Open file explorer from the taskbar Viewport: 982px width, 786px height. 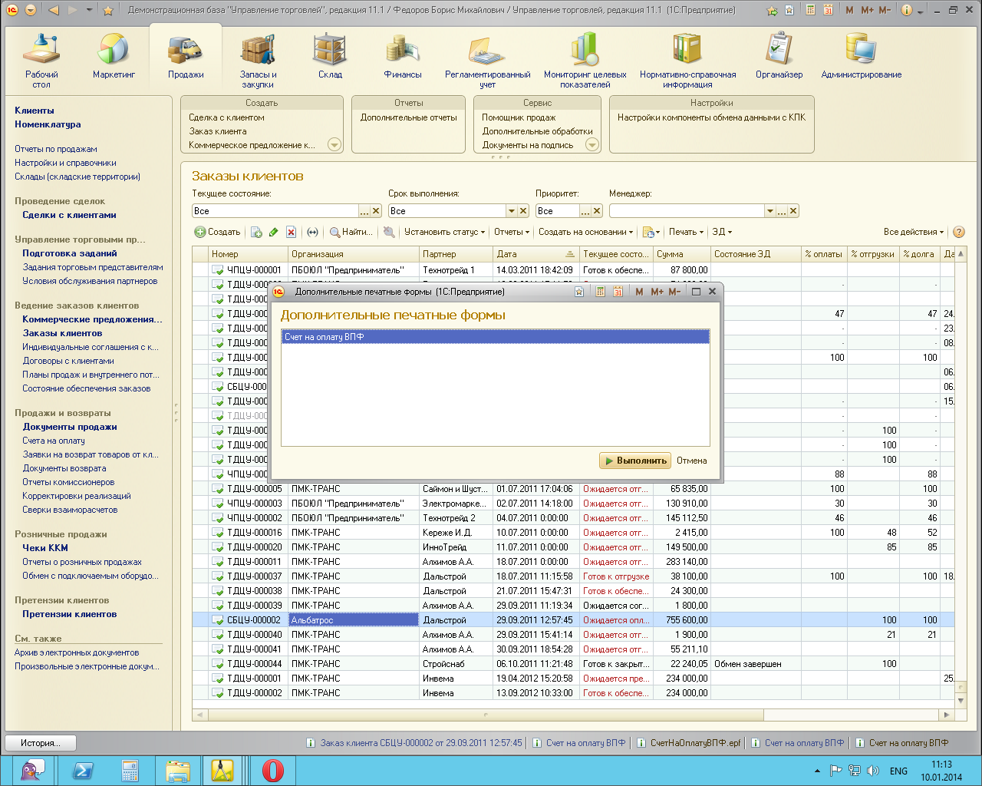[x=178, y=771]
